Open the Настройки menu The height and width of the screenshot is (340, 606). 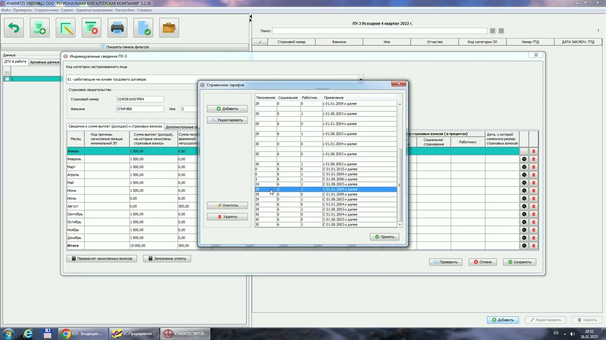click(125, 10)
